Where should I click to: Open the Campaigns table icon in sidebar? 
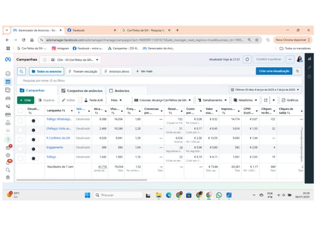click(8, 82)
